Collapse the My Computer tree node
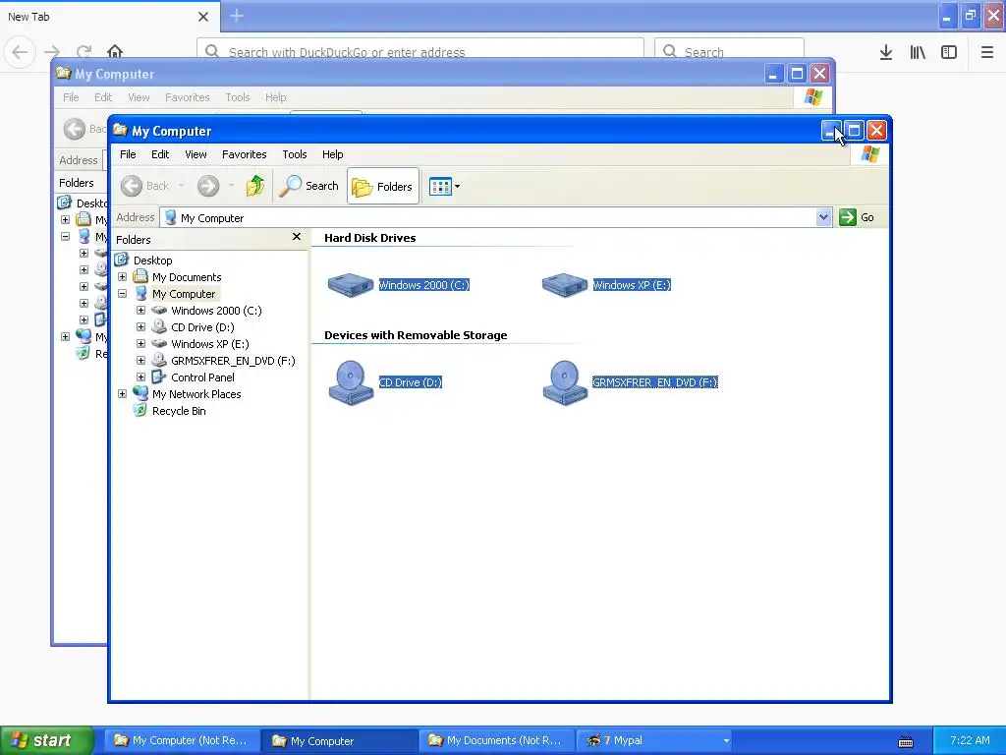Screen dimensions: 1006x755 tap(122, 293)
